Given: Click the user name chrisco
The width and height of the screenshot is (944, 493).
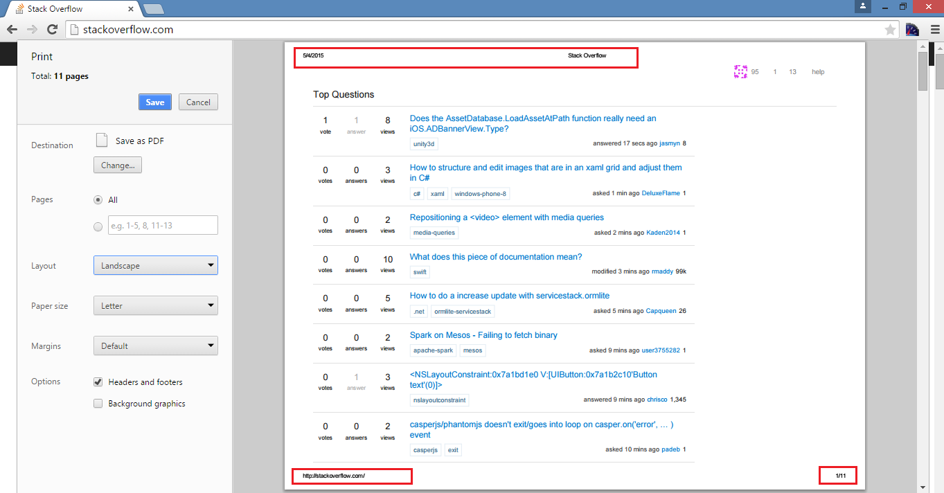Looking at the screenshot, I should [657, 400].
